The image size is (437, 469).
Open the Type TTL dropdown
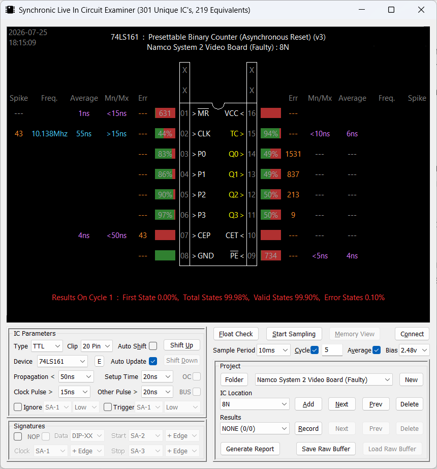[47, 346]
